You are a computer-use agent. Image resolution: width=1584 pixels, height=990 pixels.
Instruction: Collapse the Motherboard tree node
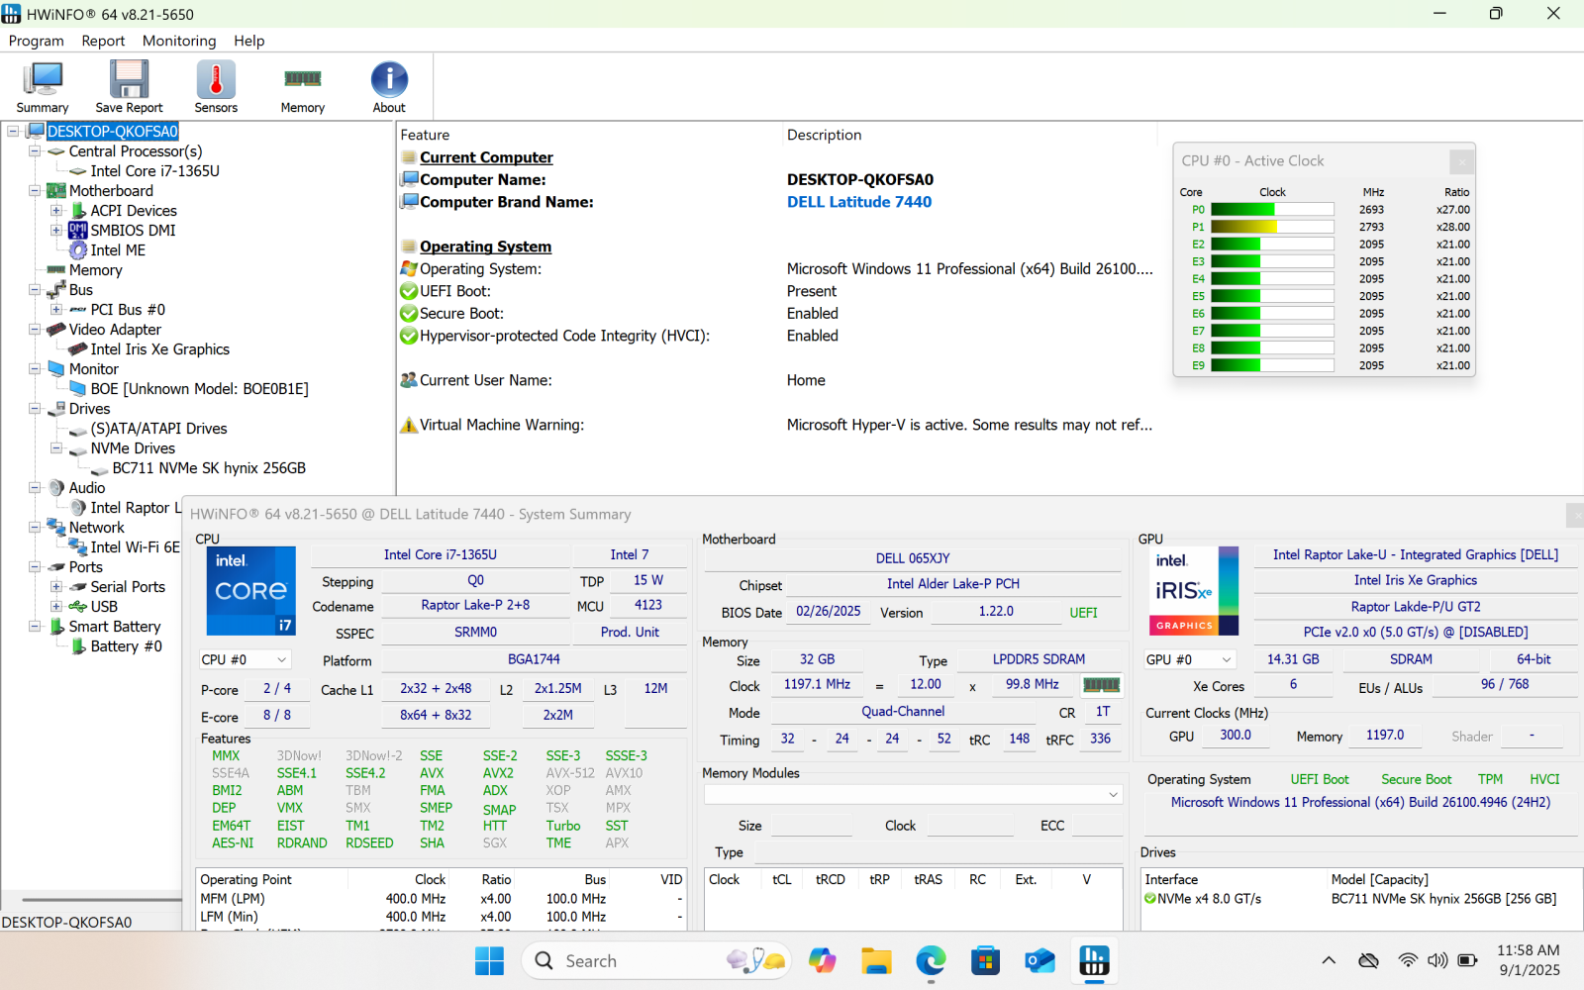pyautogui.click(x=35, y=191)
